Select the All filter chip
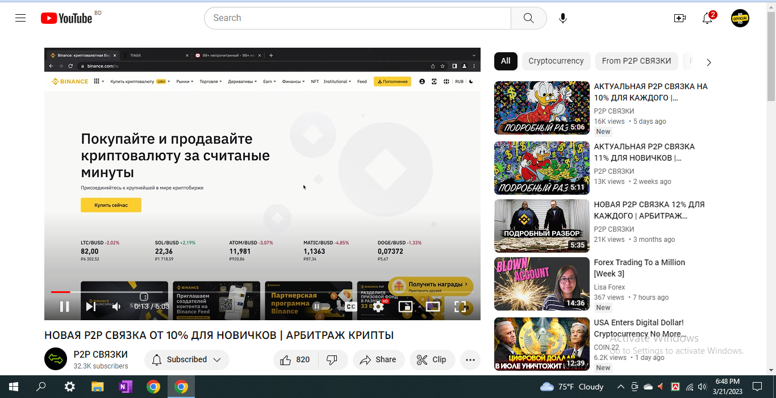 point(506,61)
